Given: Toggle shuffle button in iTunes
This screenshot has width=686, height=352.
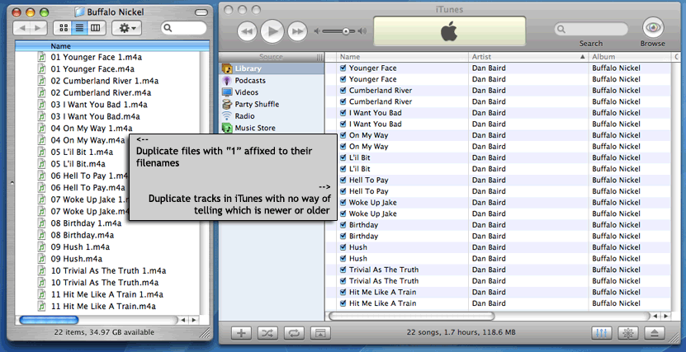Looking at the screenshot, I should [267, 333].
